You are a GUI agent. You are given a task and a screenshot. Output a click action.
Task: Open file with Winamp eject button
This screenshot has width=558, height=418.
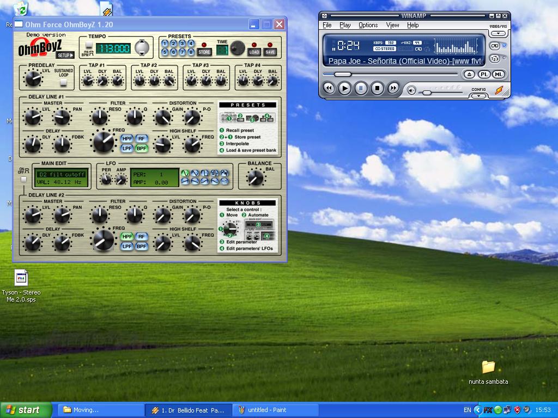point(469,75)
